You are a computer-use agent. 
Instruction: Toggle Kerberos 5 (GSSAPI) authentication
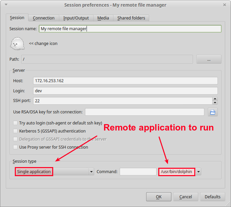pyautogui.click(x=15, y=131)
